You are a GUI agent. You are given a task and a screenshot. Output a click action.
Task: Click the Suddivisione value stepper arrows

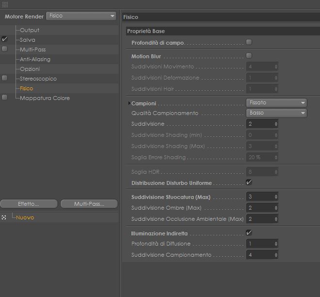pos(276,124)
